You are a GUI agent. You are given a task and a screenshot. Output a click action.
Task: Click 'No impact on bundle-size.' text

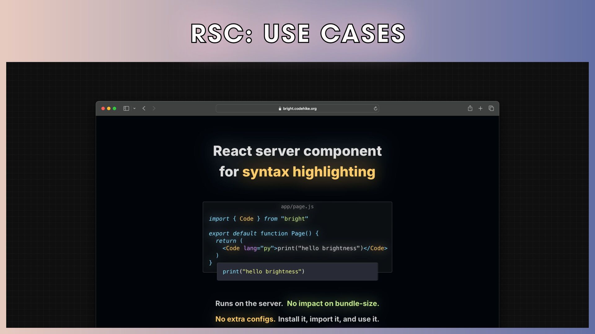click(333, 303)
